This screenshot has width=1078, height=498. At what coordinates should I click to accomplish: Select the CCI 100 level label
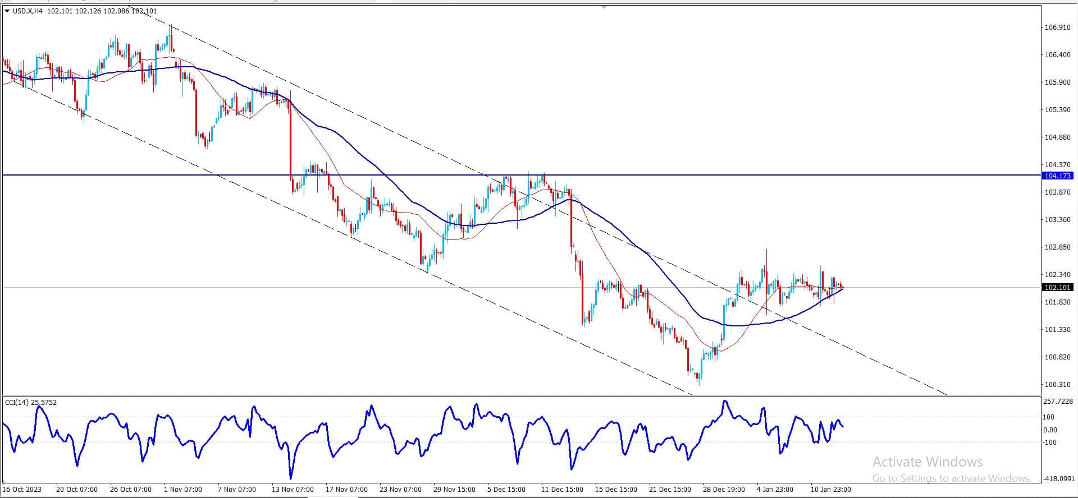1049,417
